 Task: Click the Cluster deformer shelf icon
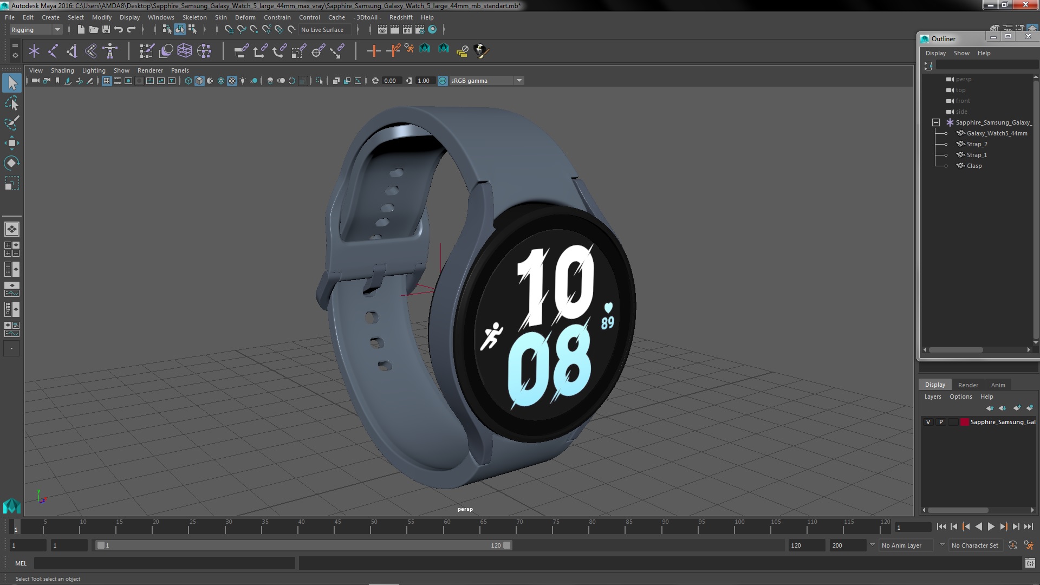click(x=204, y=51)
